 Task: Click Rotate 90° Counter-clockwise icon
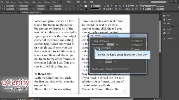tap(70, 6)
